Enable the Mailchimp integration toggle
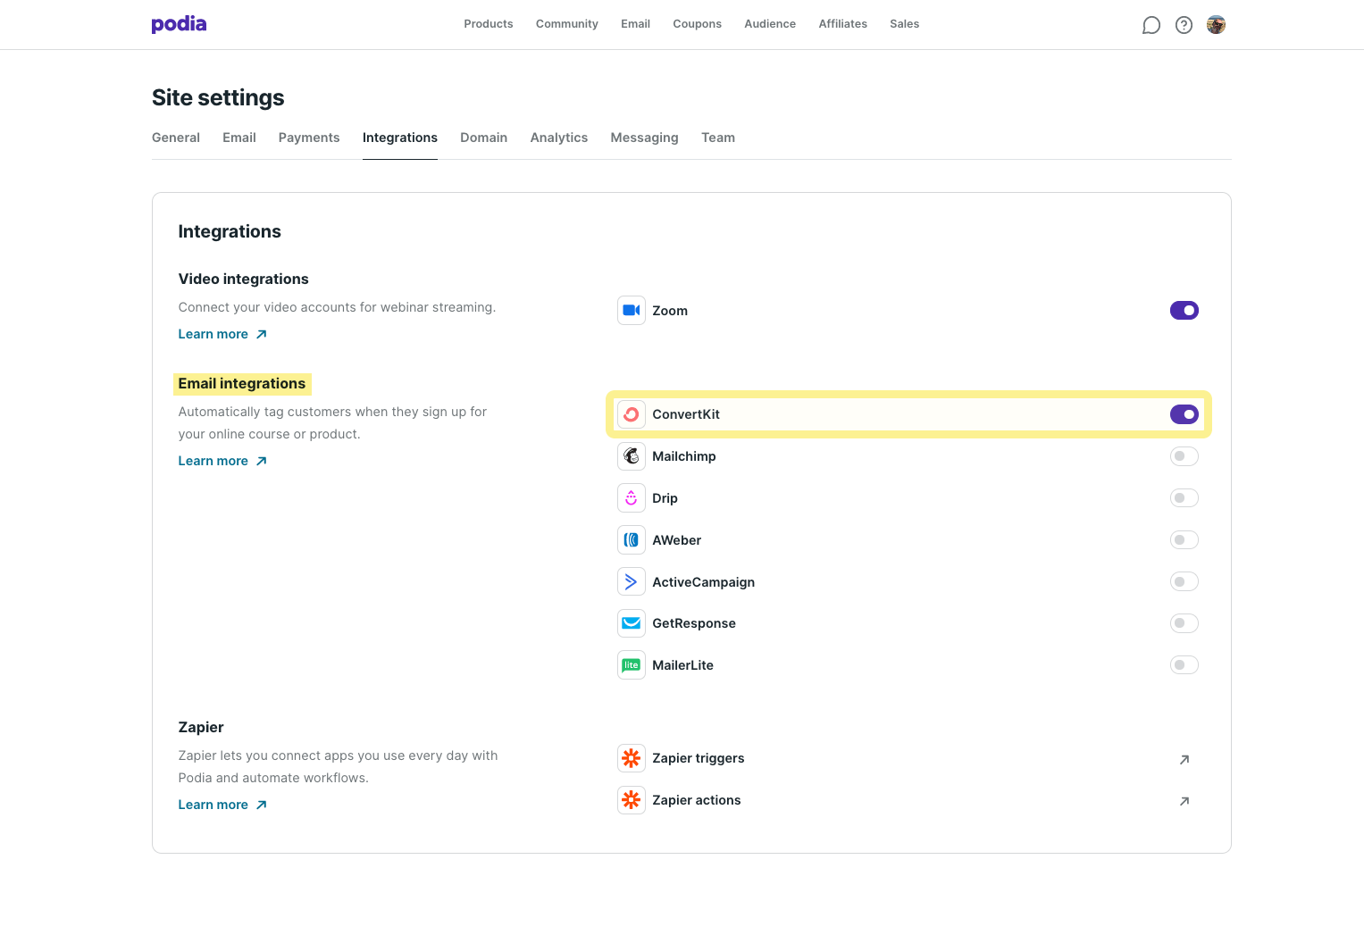 point(1184,455)
